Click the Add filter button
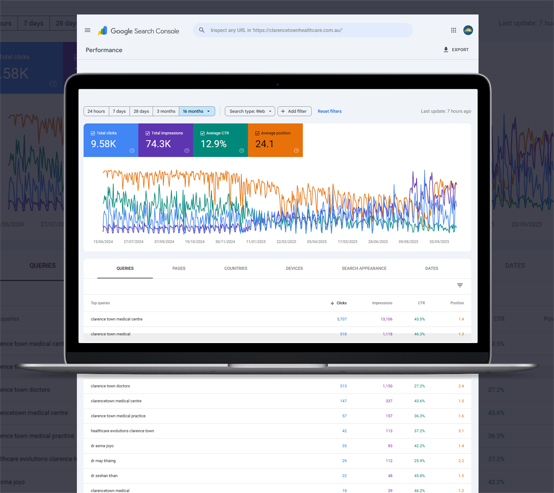The width and height of the screenshot is (554, 493). pyautogui.click(x=294, y=111)
